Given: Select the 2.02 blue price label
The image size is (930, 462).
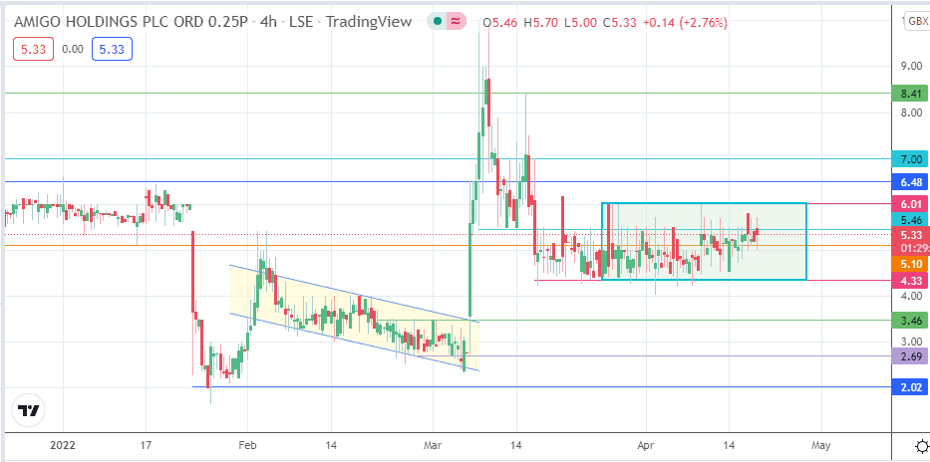Looking at the screenshot, I should click(x=910, y=387).
